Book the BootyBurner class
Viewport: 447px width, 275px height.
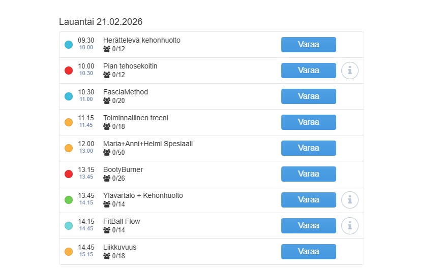click(x=308, y=174)
